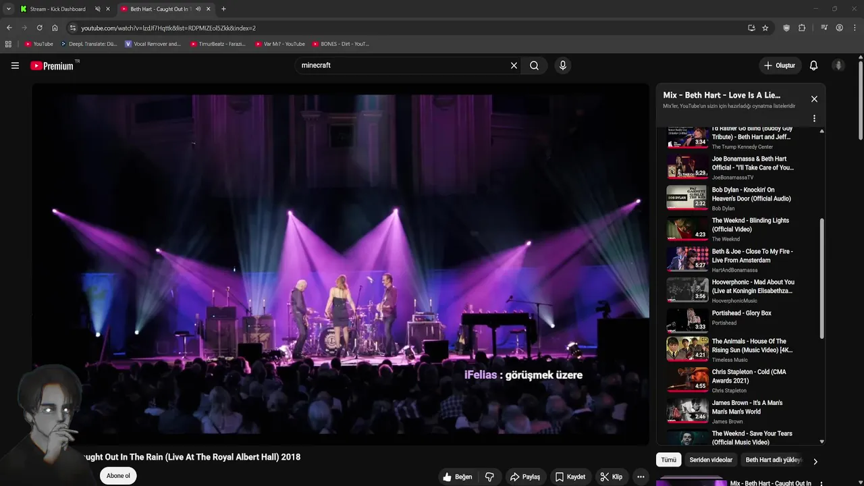Click the Mix - Beth Hart playlist title
The image size is (864, 486).
point(721,95)
